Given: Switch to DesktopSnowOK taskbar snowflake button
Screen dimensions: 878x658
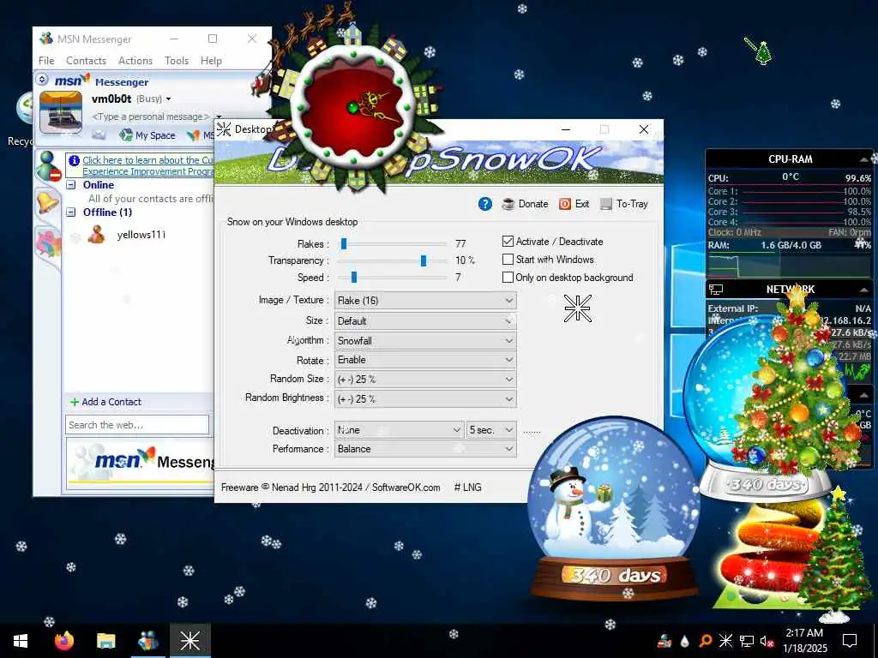Looking at the screenshot, I should (x=189, y=641).
